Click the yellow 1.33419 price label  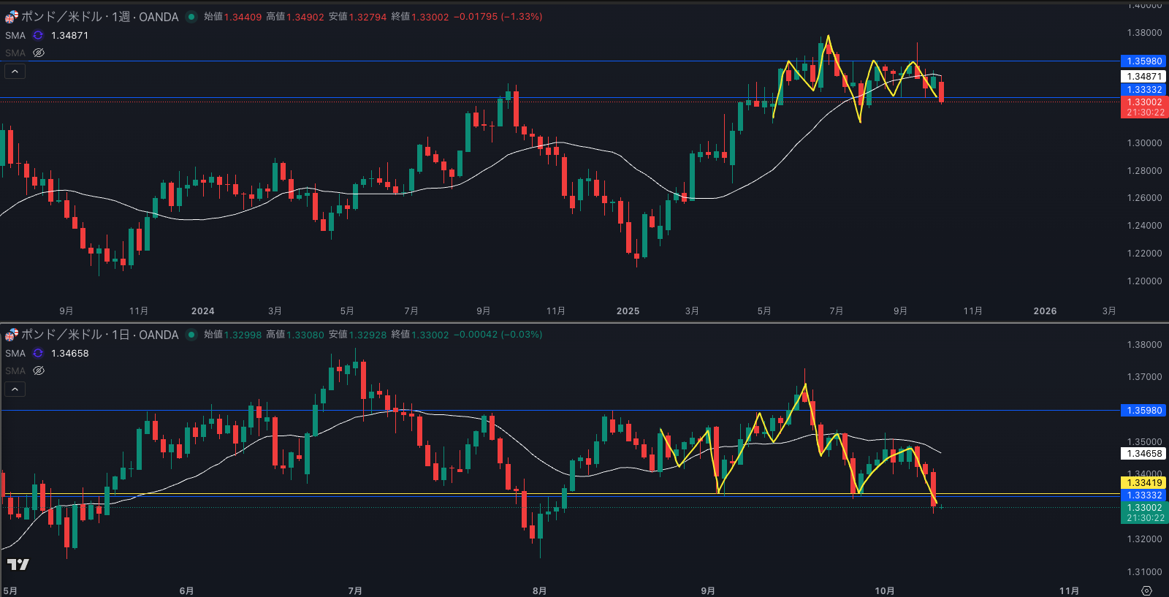[1143, 482]
